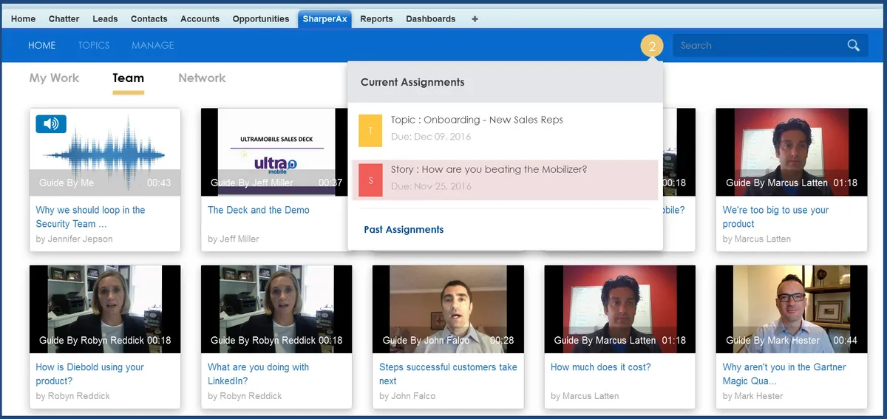887x419 pixels.
Task: Click the red S story assignment icon
Action: [x=370, y=180]
